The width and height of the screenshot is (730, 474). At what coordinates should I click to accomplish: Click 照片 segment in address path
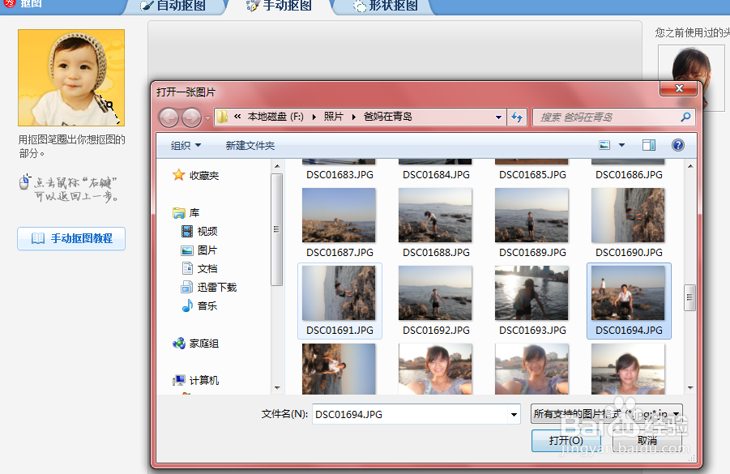[x=333, y=117]
